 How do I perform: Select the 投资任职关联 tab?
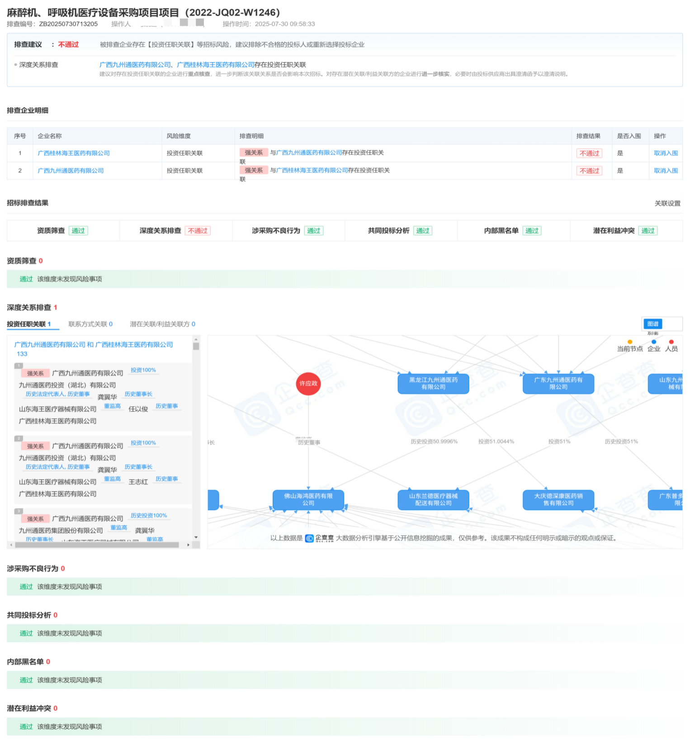28,324
